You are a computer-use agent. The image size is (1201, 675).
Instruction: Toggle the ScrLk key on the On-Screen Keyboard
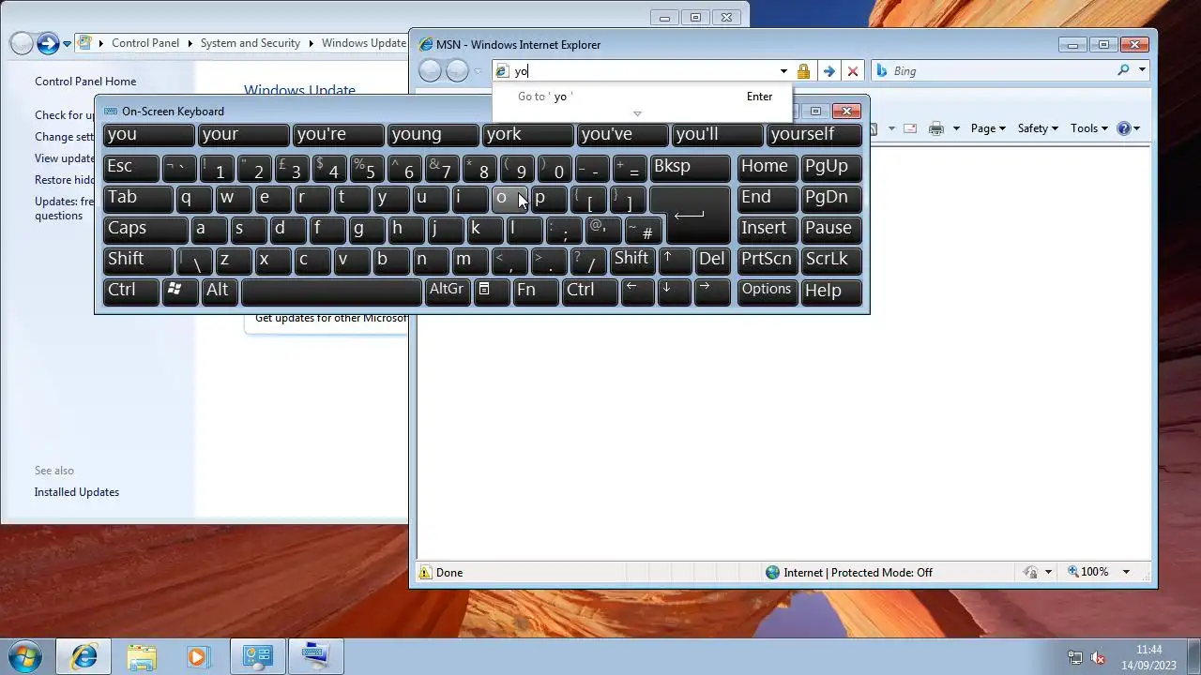point(831,260)
